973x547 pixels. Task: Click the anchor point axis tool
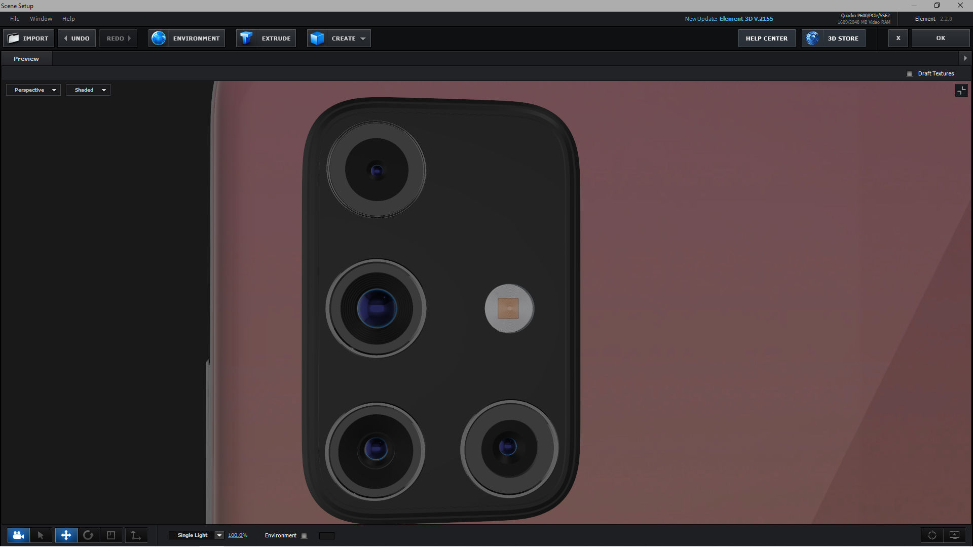[x=136, y=535]
